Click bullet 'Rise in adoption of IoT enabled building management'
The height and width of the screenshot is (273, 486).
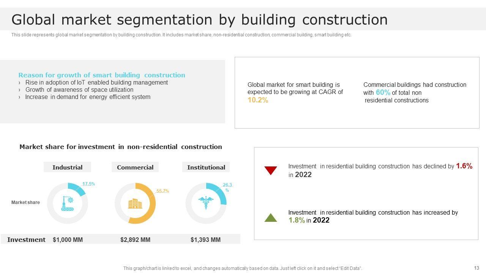[x=96, y=82]
